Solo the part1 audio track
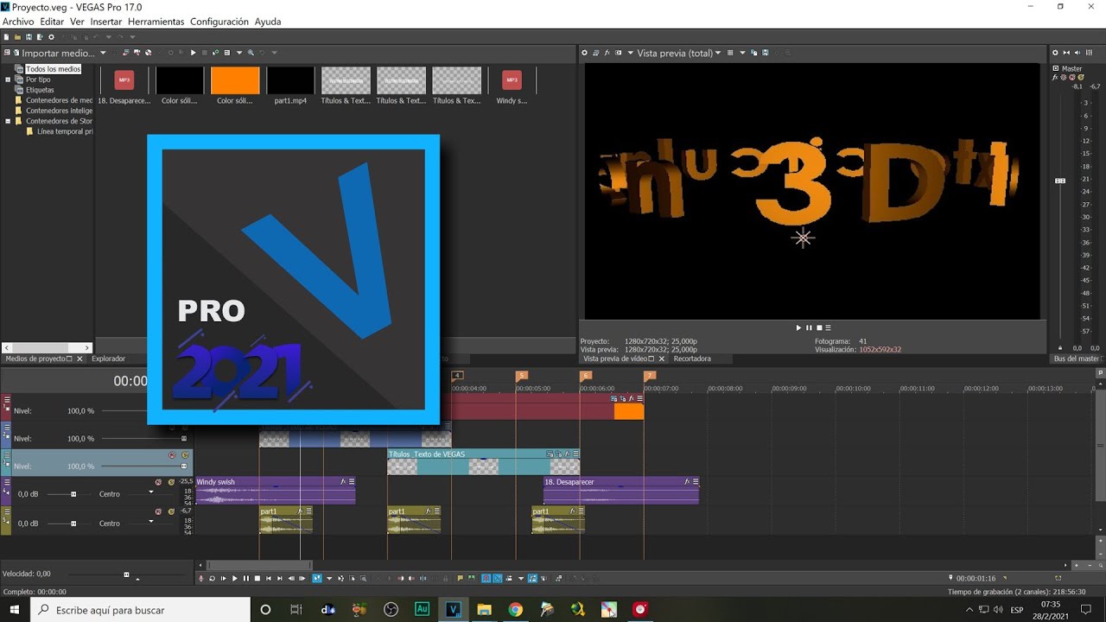 [x=171, y=511]
